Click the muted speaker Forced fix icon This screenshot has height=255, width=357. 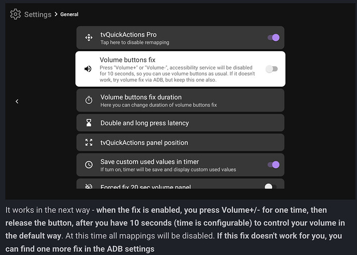[88, 187]
